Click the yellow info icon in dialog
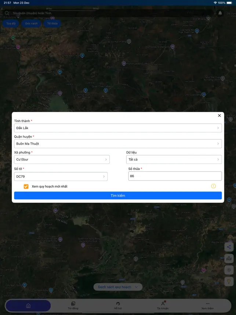The width and height of the screenshot is (236, 315). pos(213,186)
